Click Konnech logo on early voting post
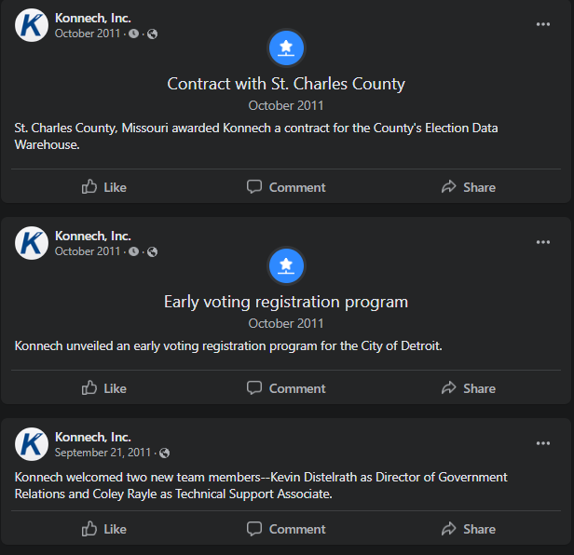Viewport: 574px width, 555px height. pyautogui.click(x=32, y=243)
